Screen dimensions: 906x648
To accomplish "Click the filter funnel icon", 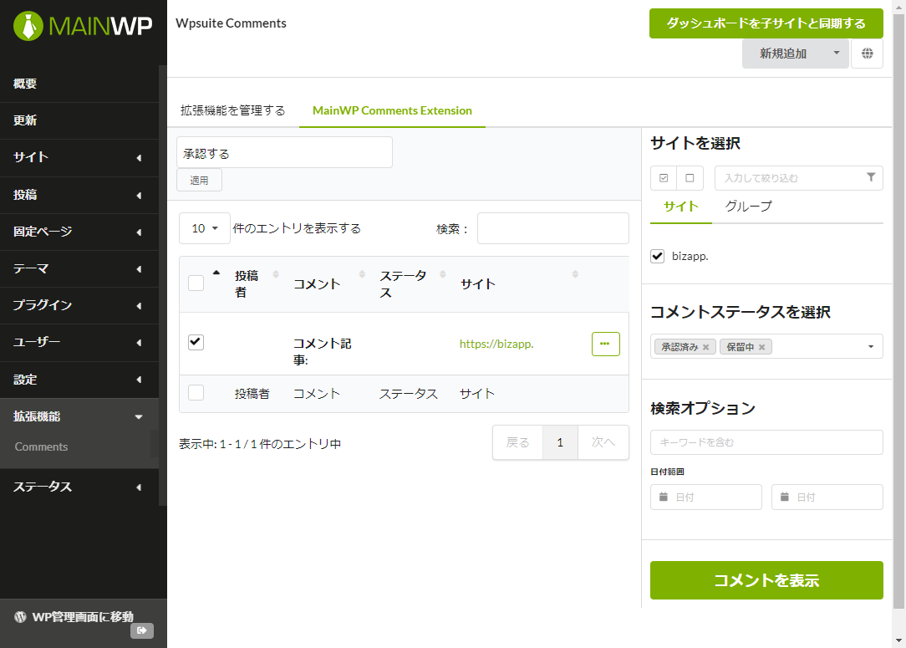I will point(871,177).
